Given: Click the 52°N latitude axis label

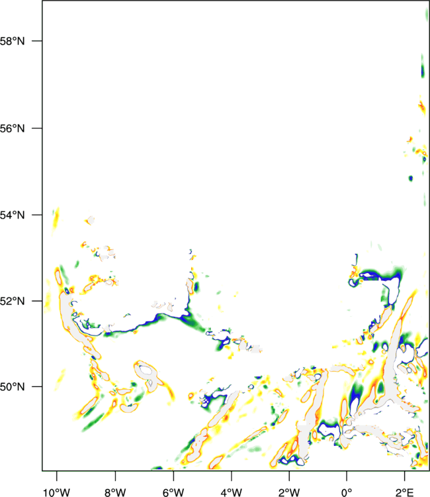Looking at the screenshot, I should click(12, 301).
